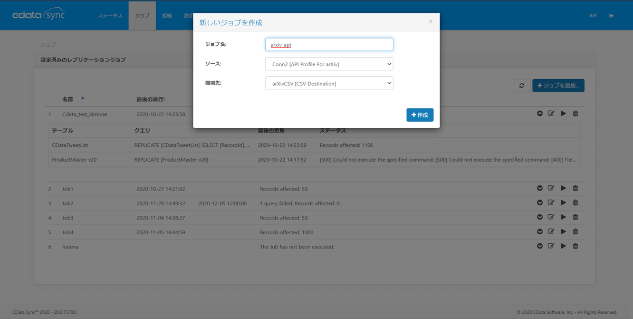Image resolution: width=633 pixels, height=319 pixels.
Task: Open the 同期先 destination dropdown
Action: pos(329,83)
